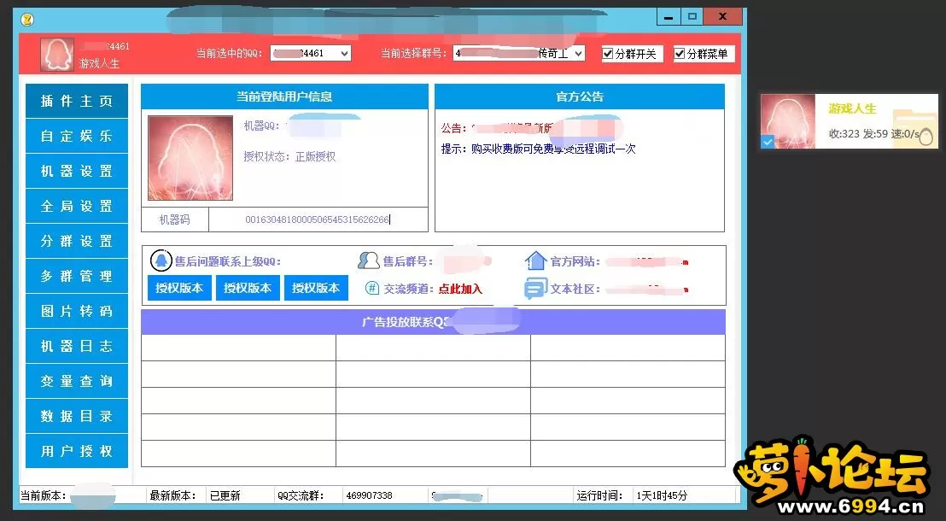Click the bell icon beside 售后问题联系上级QQ
Image resolution: width=946 pixels, height=521 pixels.
(x=161, y=261)
